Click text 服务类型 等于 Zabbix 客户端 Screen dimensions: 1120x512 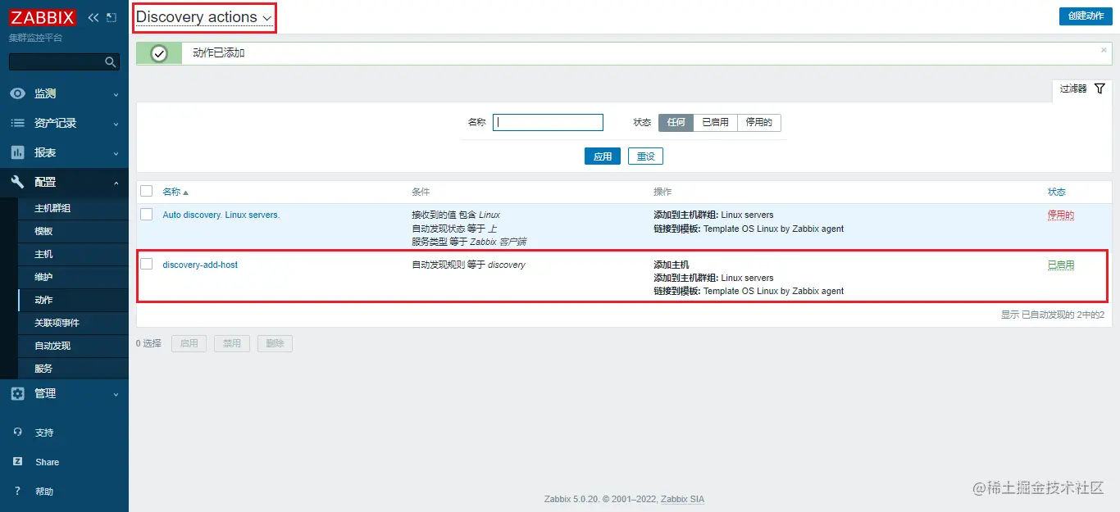click(469, 242)
